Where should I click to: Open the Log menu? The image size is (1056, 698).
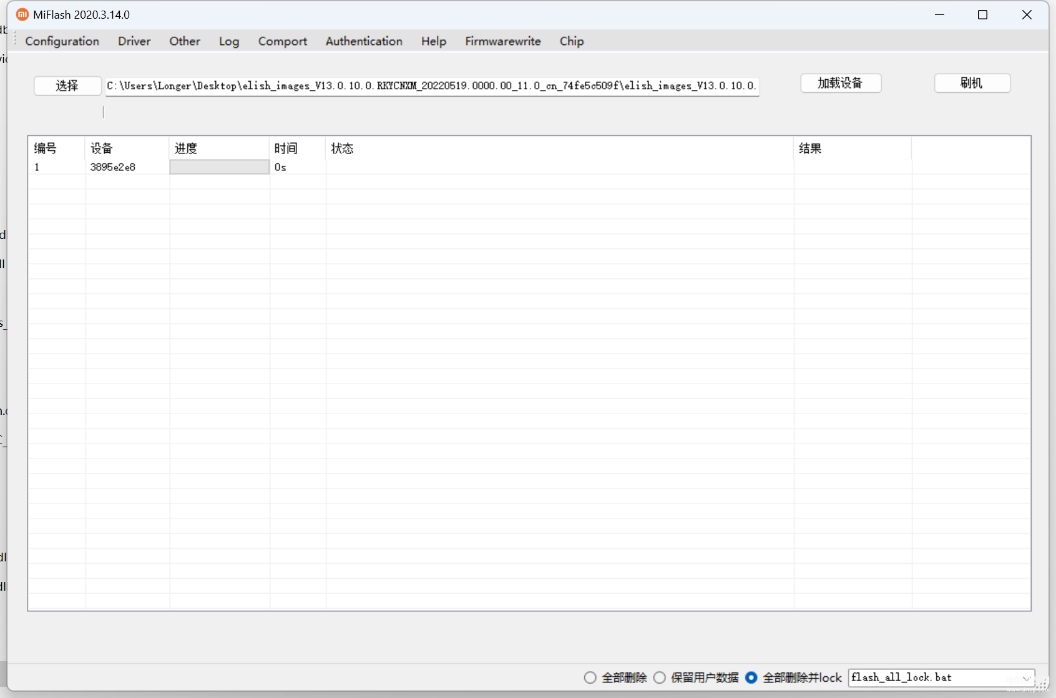[x=229, y=41]
